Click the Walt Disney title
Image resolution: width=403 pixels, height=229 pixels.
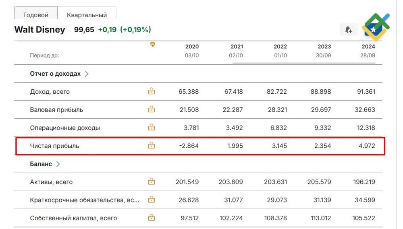(40, 29)
